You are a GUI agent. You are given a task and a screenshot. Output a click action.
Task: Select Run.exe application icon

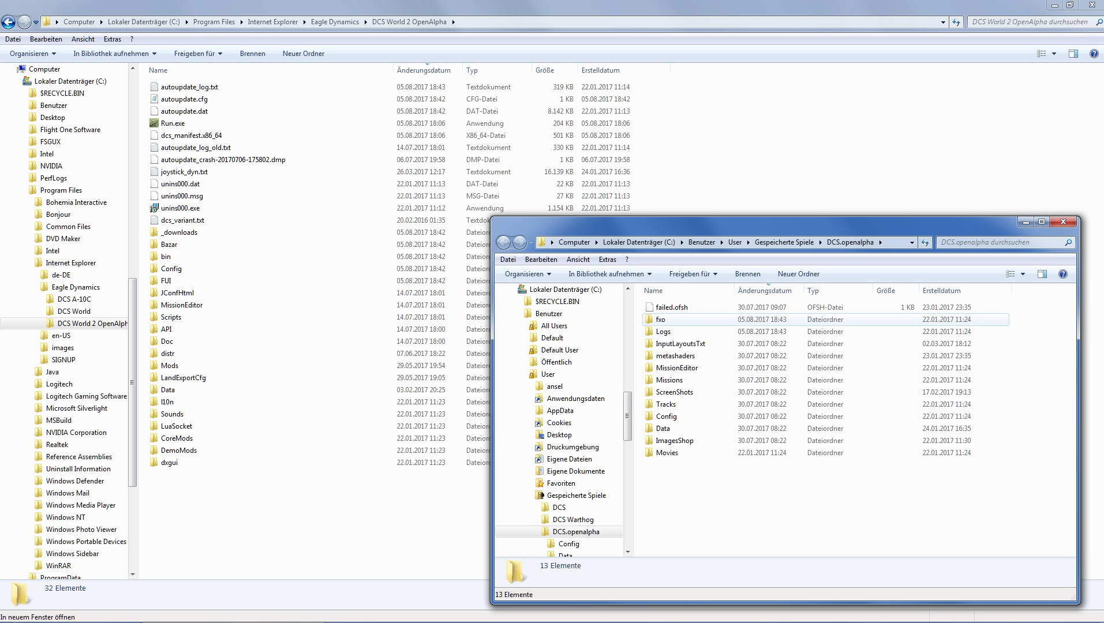pos(154,123)
